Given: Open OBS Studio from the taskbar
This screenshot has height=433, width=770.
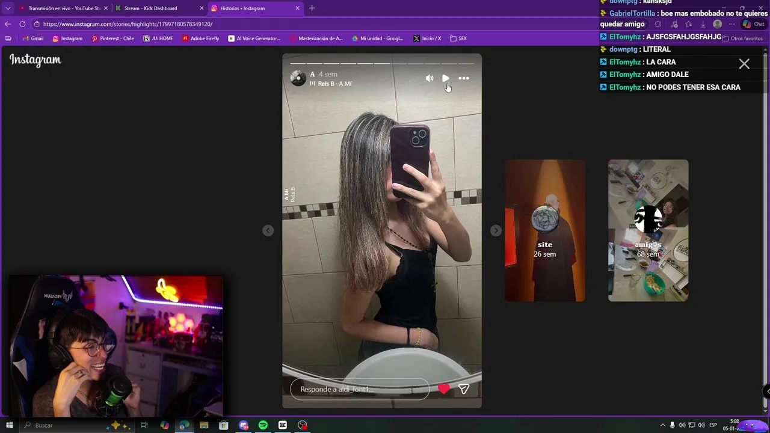Looking at the screenshot, I should (x=303, y=425).
